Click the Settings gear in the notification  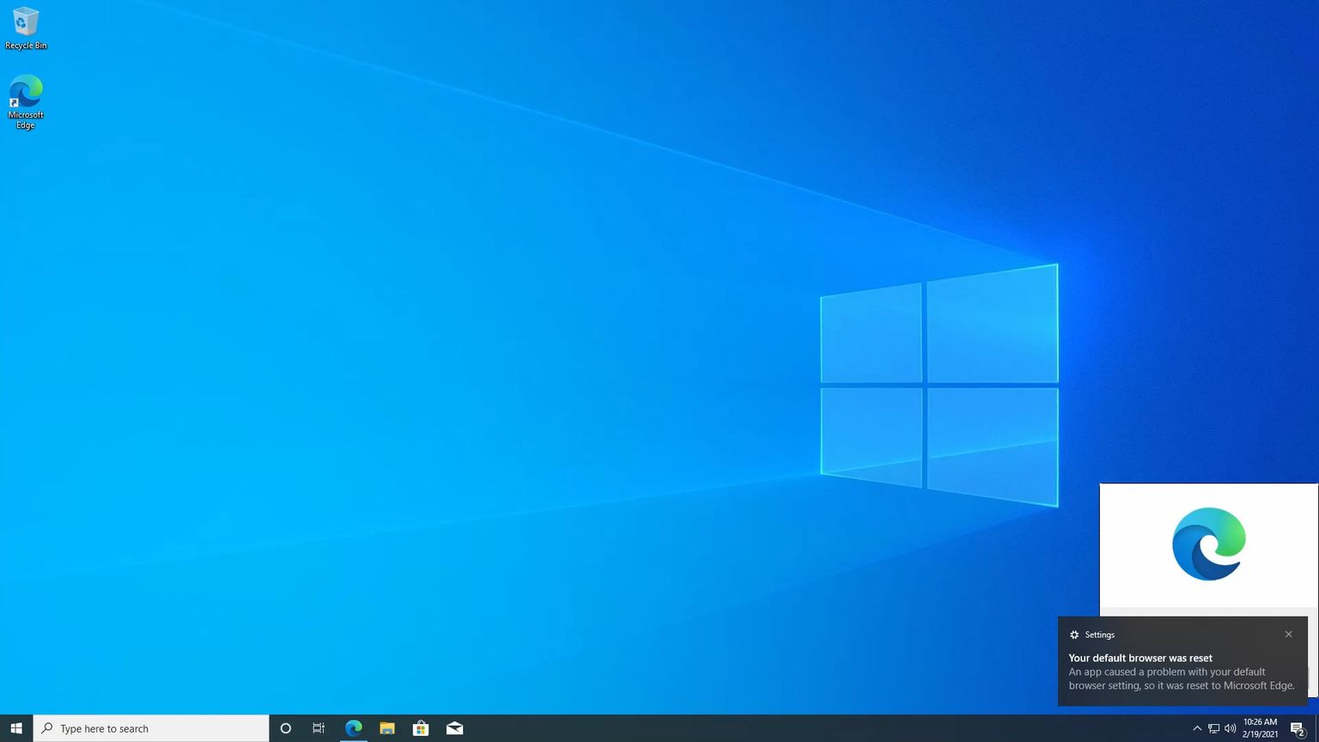1073,634
